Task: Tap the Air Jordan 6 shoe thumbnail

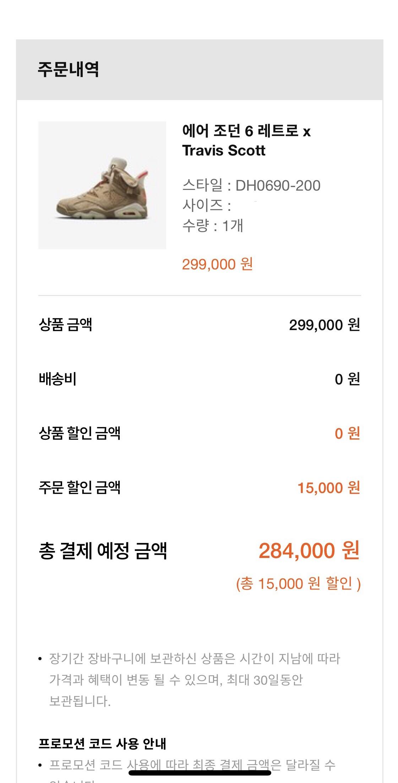Action: click(x=102, y=185)
